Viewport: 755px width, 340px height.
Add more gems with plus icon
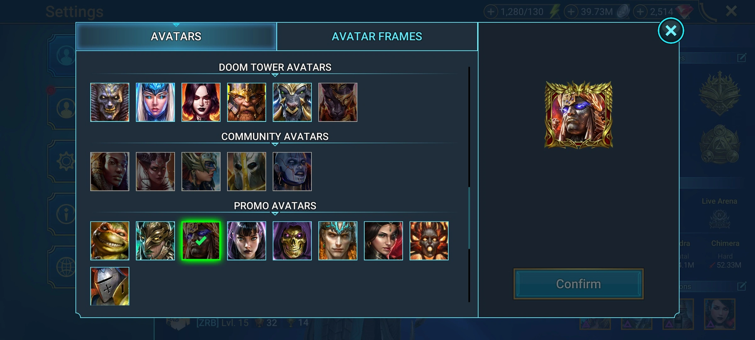[640, 12]
